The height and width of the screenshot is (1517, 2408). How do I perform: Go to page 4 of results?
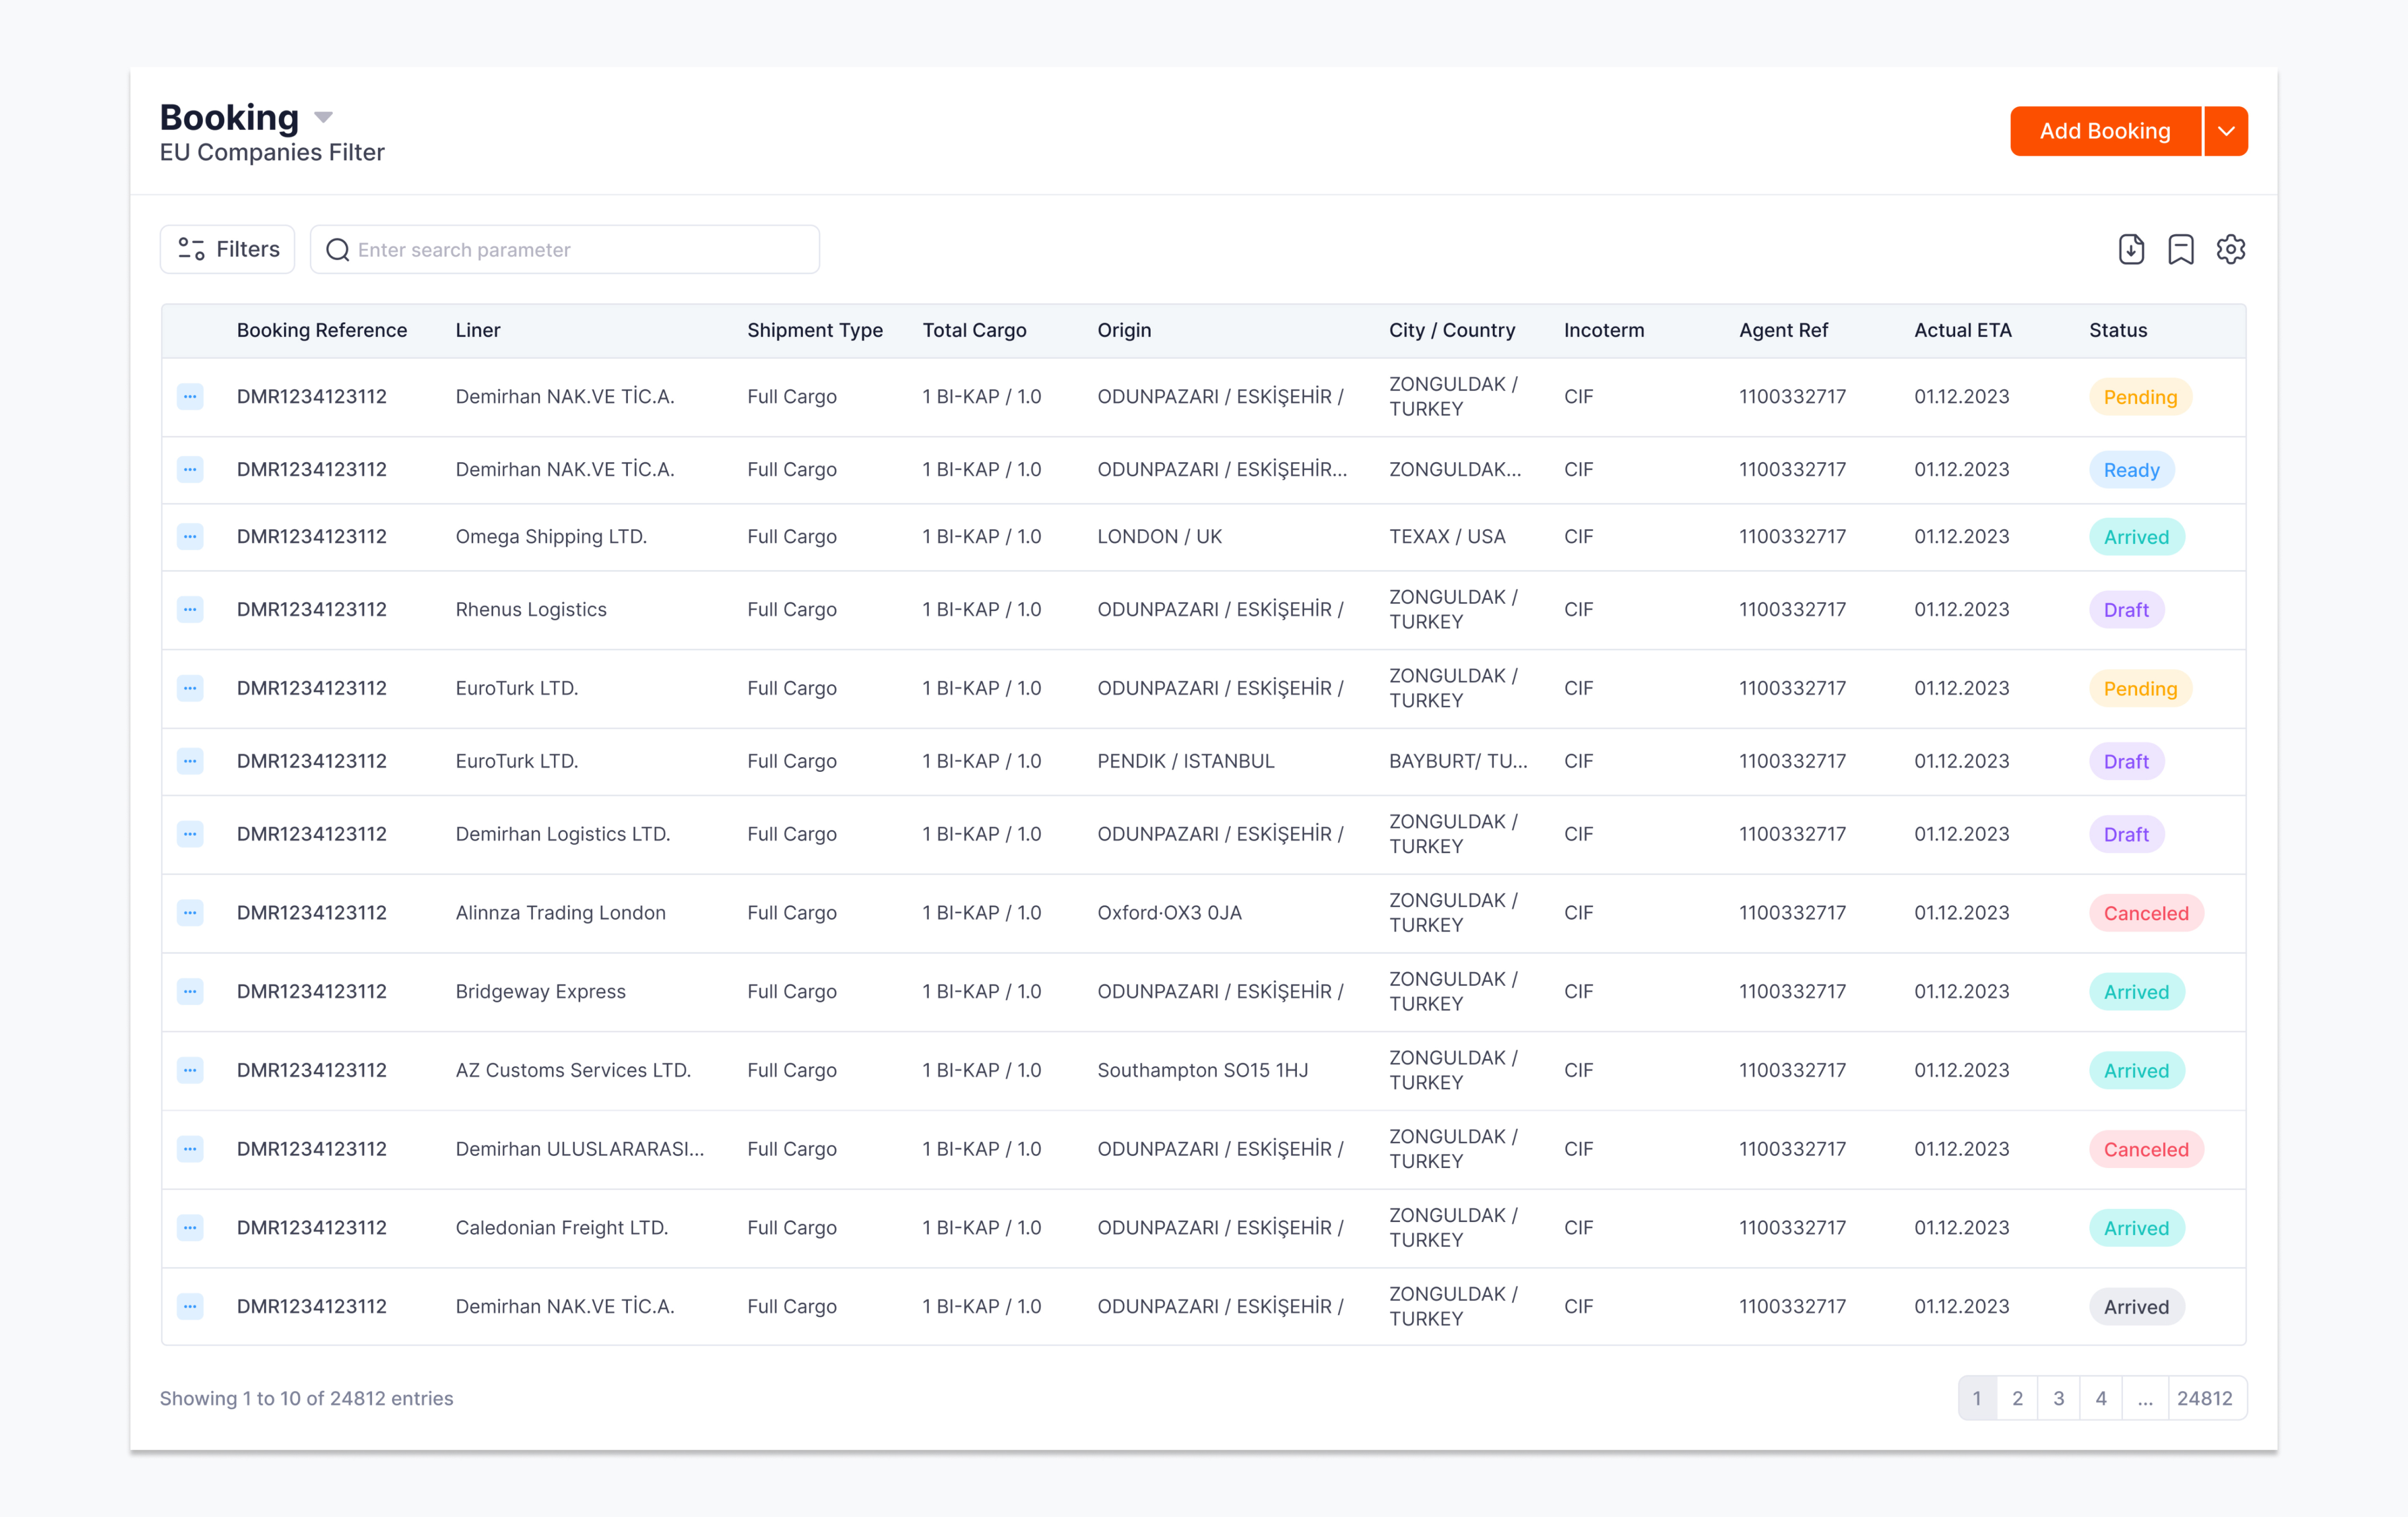(2101, 1398)
